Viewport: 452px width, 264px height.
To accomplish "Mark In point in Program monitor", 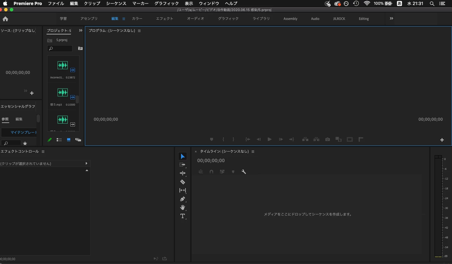I will click(223, 139).
